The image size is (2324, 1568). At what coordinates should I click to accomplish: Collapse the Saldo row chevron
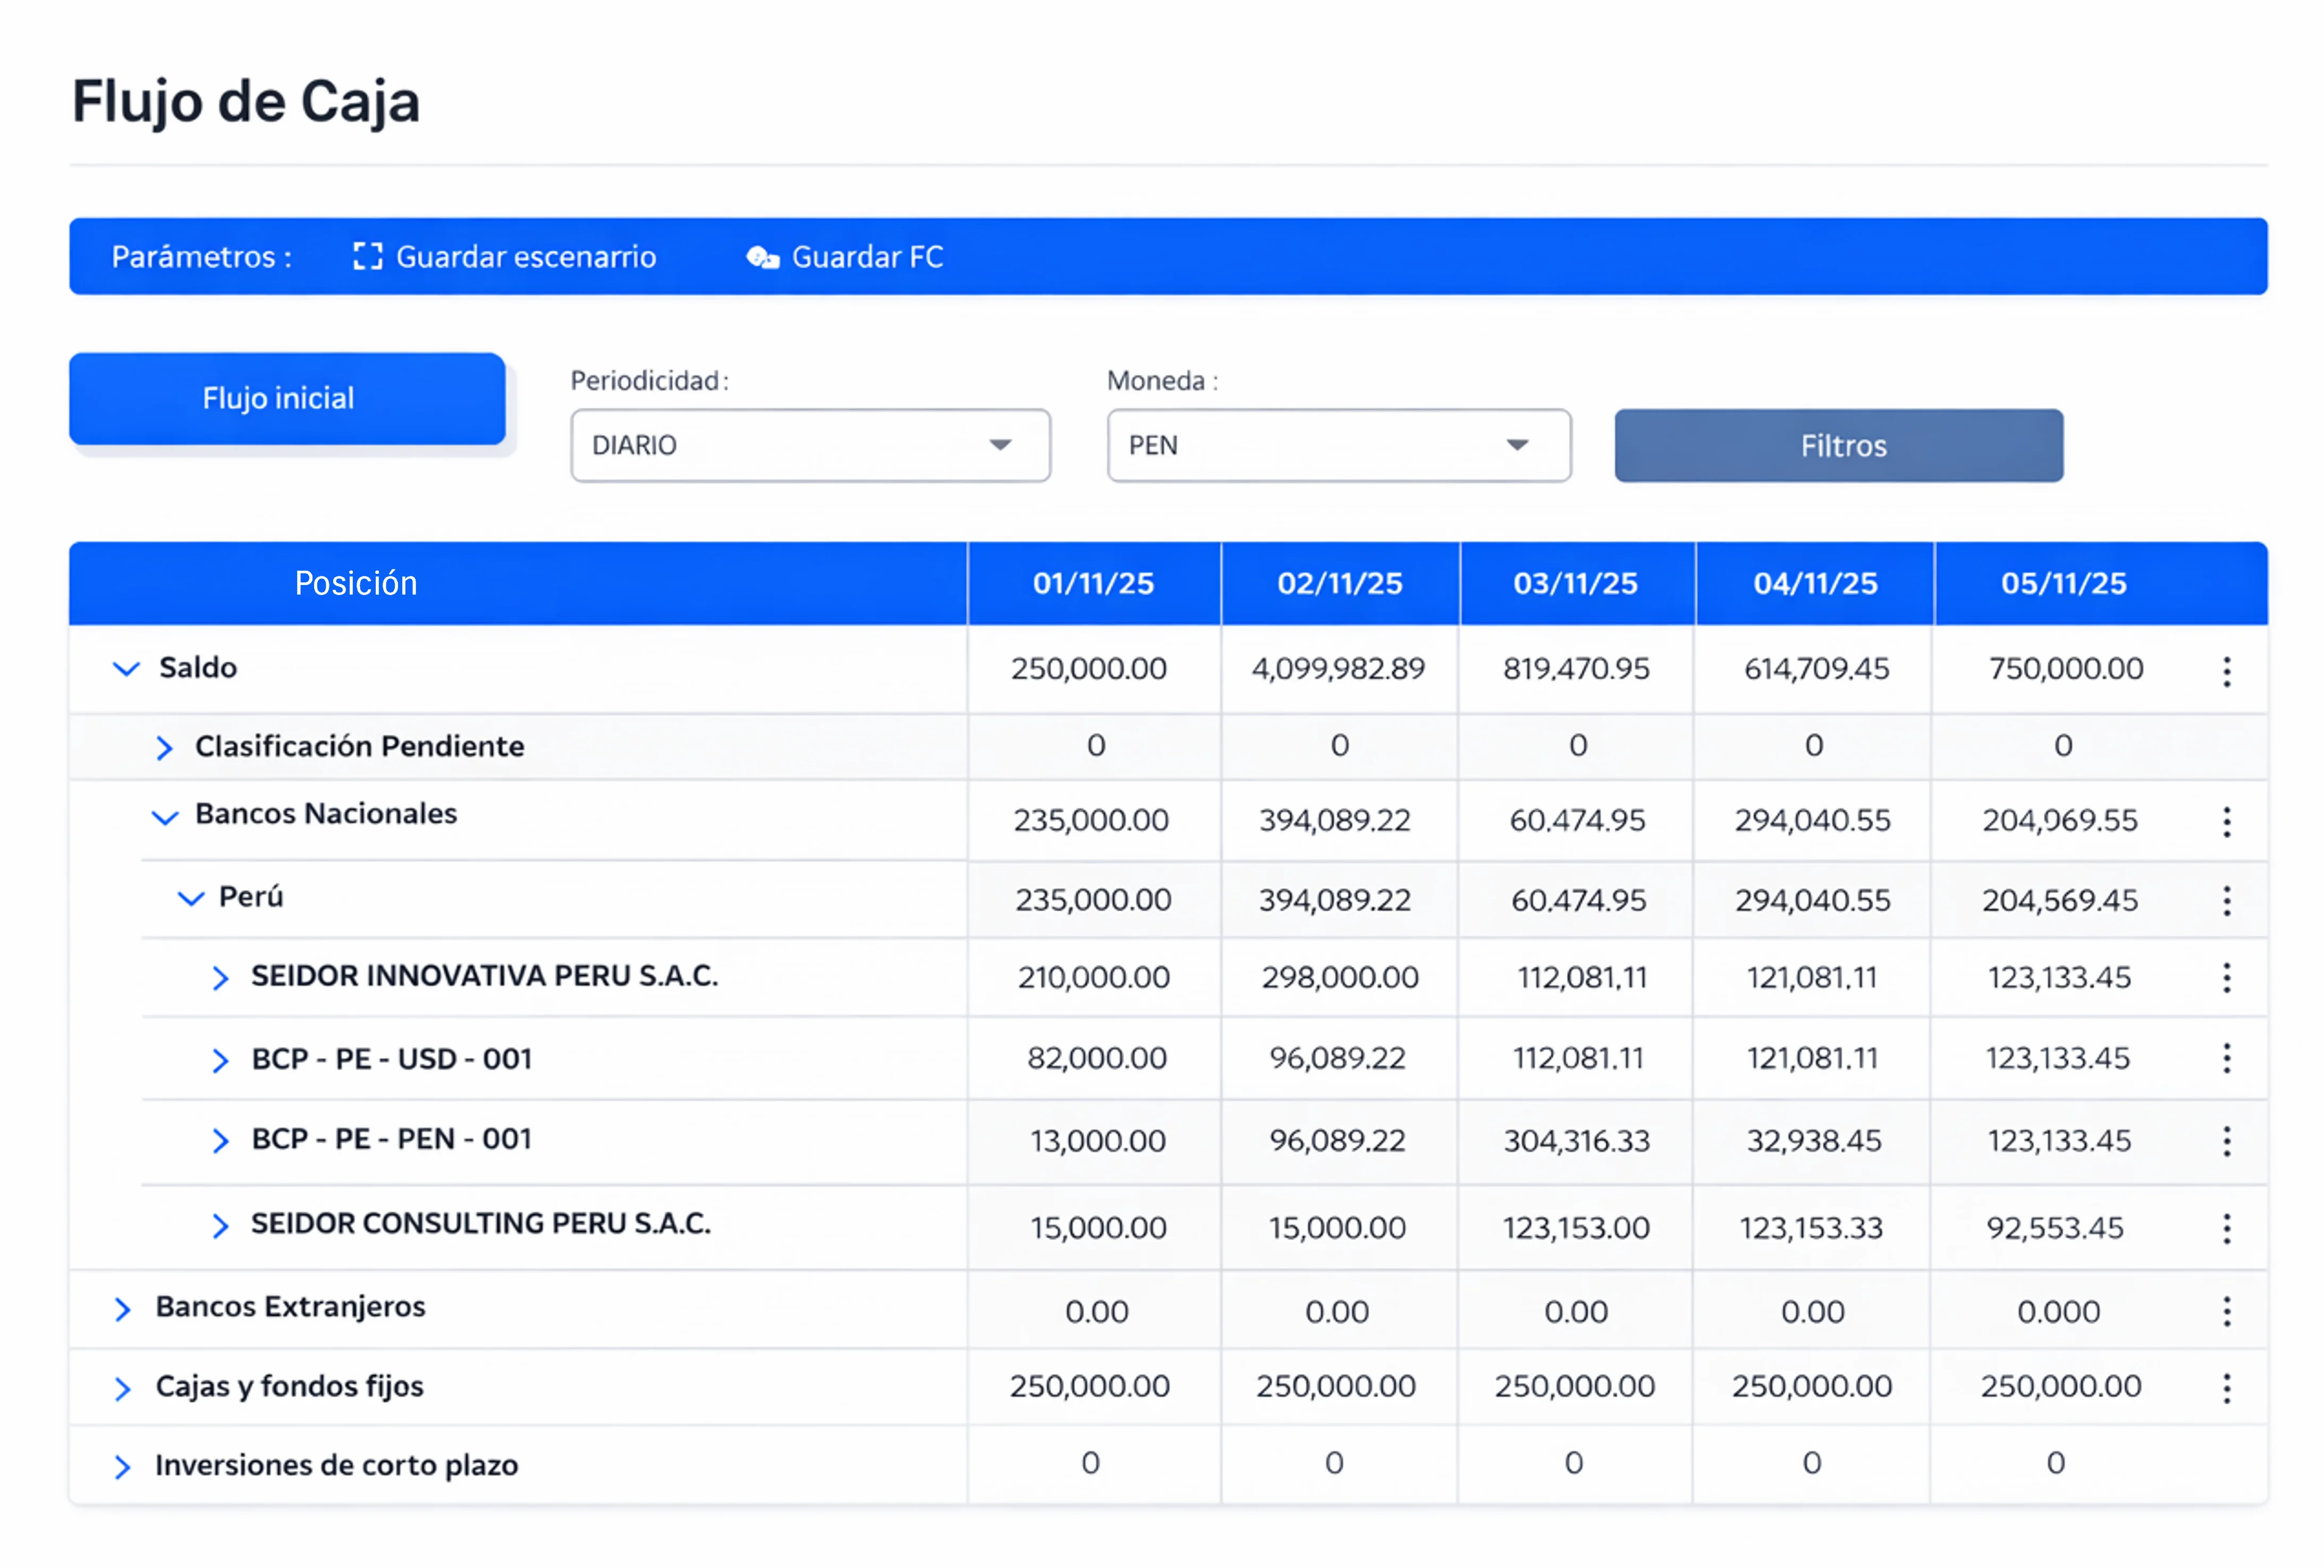click(x=126, y=668)
